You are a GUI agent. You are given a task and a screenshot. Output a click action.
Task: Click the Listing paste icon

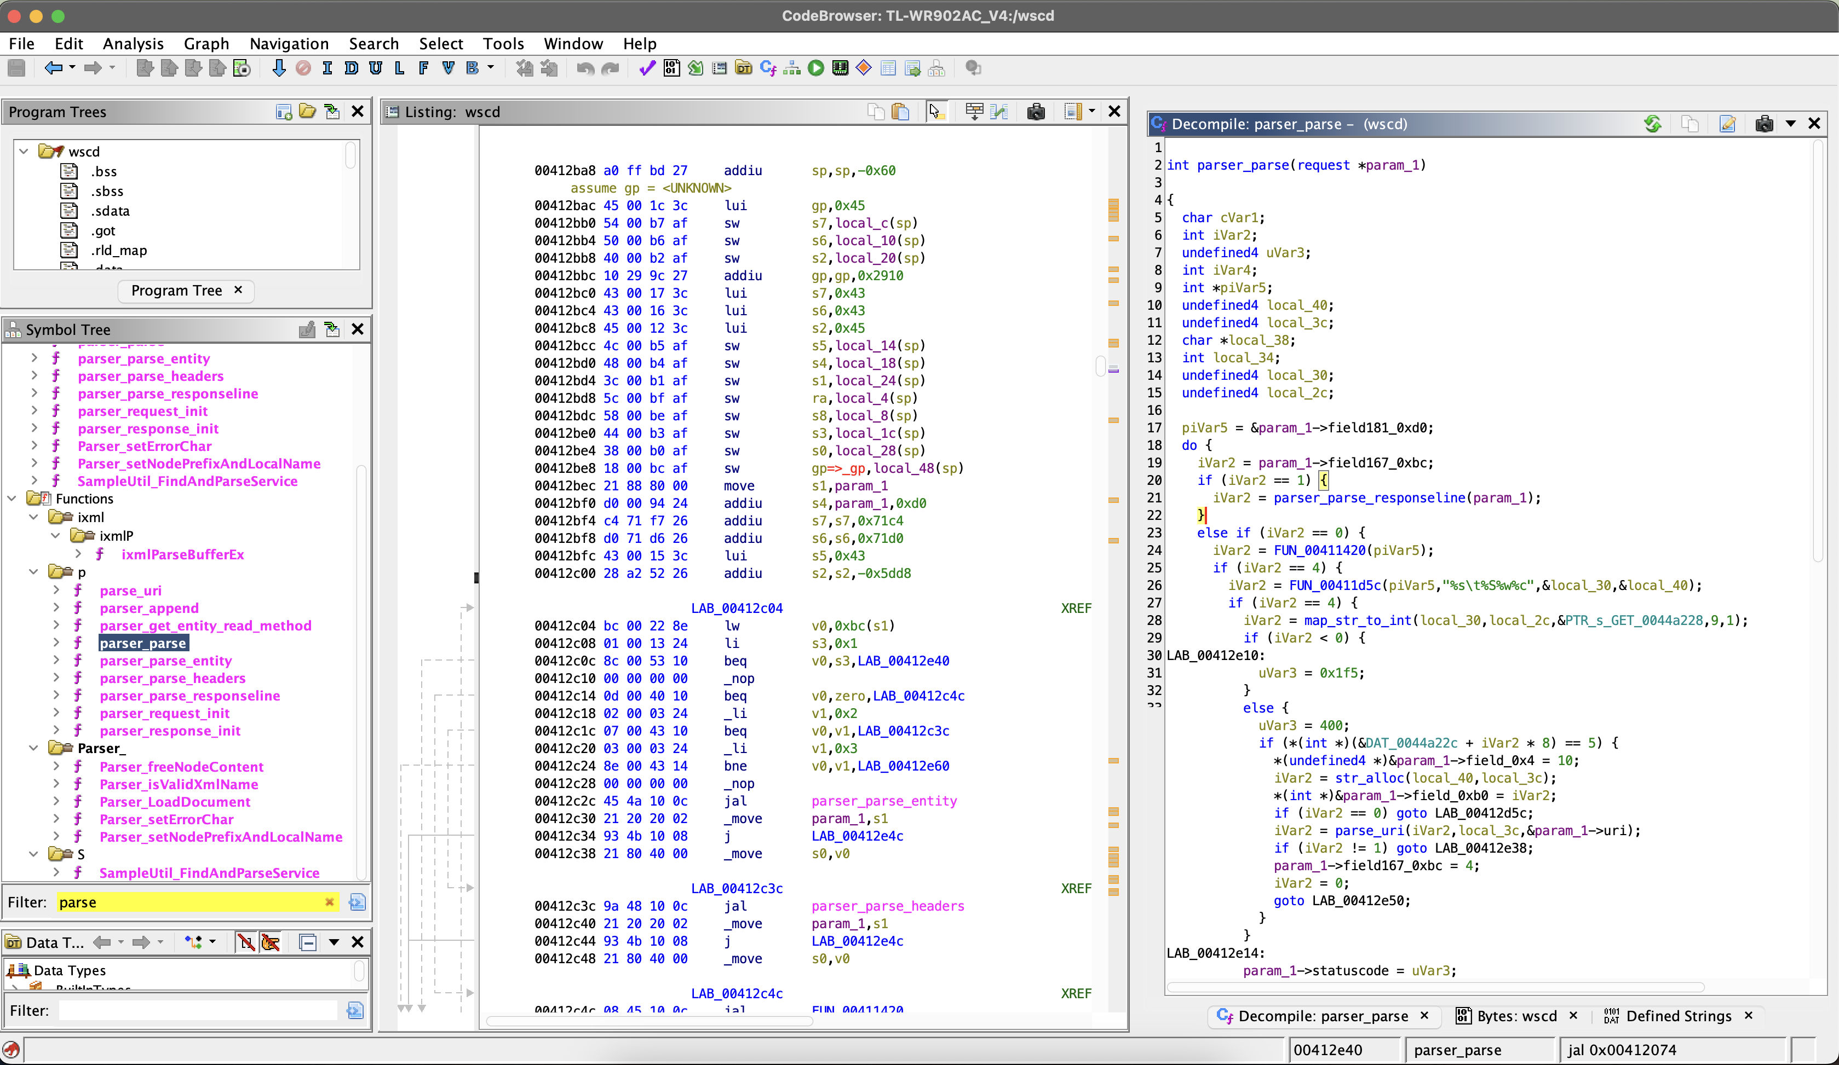click(900, 112)
